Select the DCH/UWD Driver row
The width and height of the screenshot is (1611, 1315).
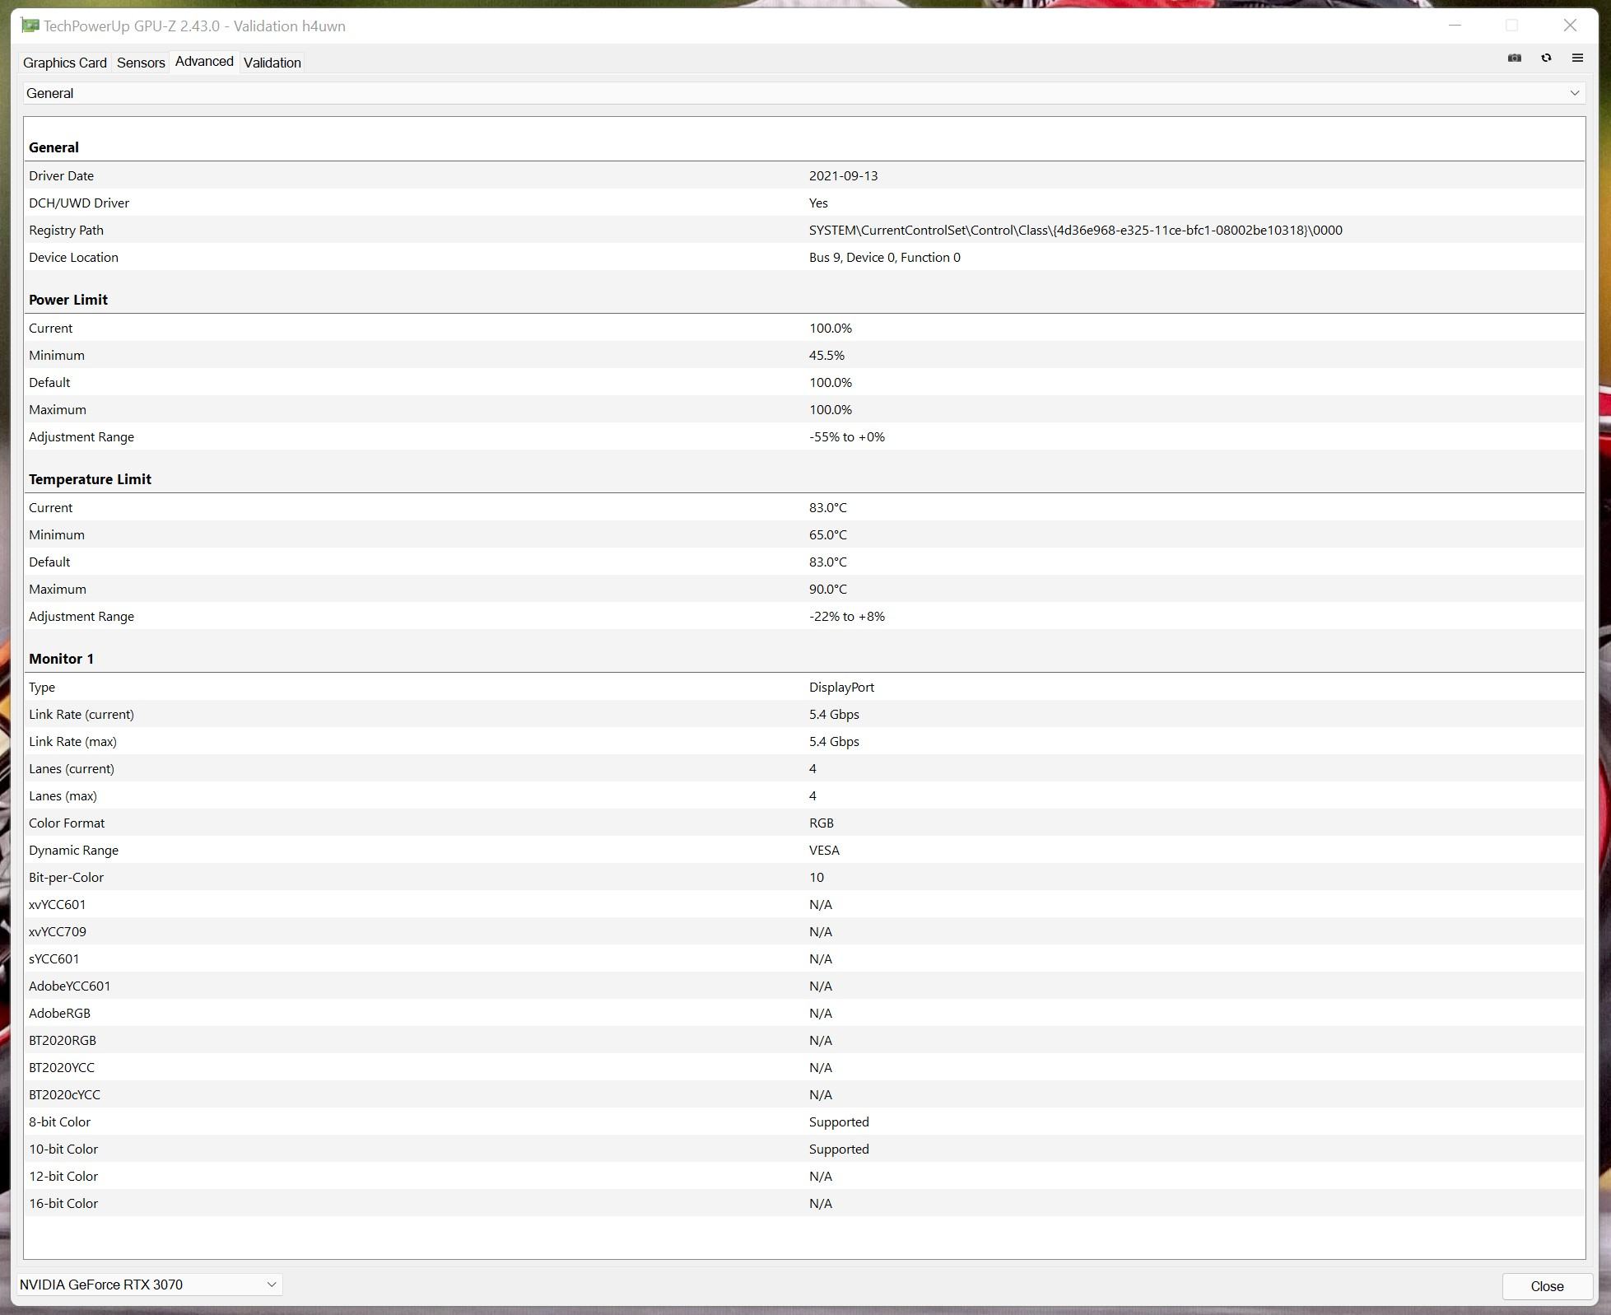coord(804,203)
